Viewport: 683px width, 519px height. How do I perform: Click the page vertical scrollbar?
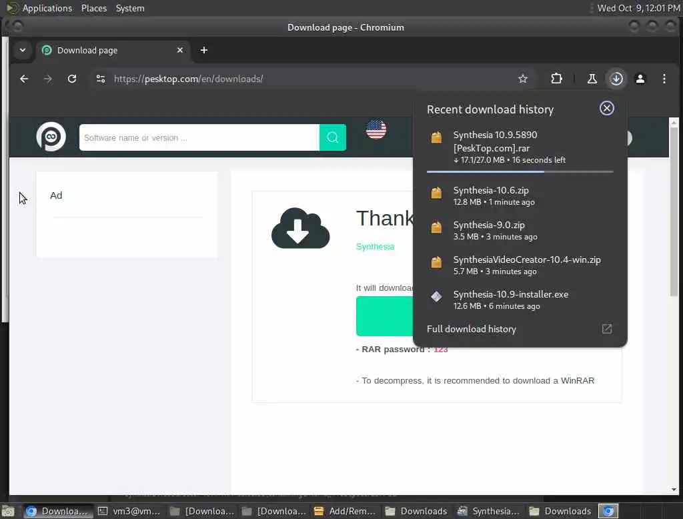click(x=674, y=211)
